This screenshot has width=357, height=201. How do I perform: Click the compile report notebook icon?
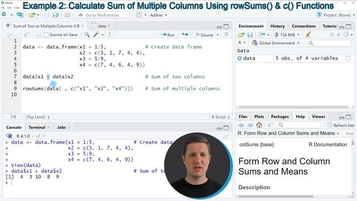(111, 35)
